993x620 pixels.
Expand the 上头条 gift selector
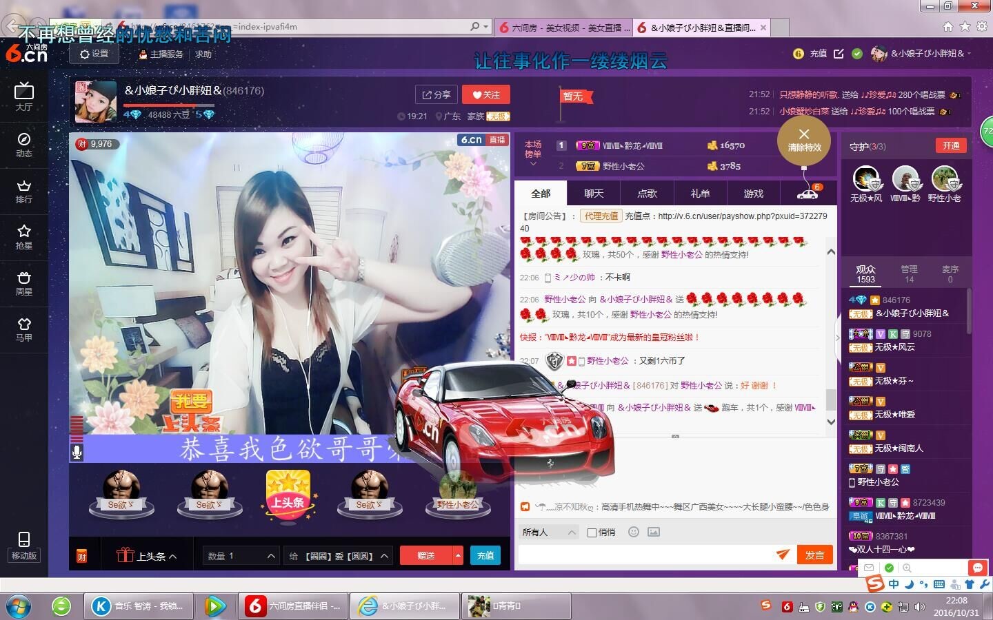tap(147, 555)
